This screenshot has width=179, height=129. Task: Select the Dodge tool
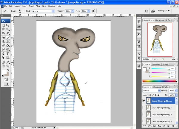tap(8, 49)
